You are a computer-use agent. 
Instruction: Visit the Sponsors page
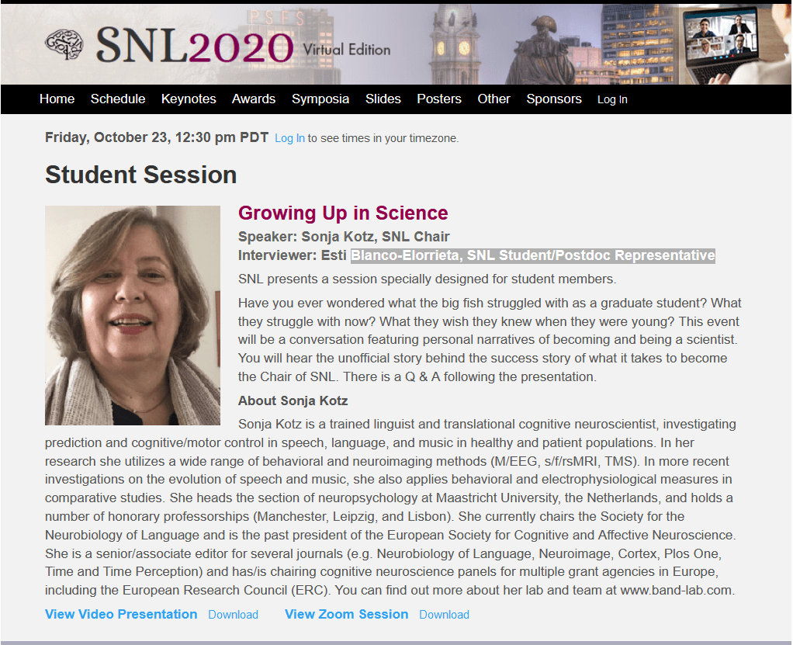tap(554, 99)
